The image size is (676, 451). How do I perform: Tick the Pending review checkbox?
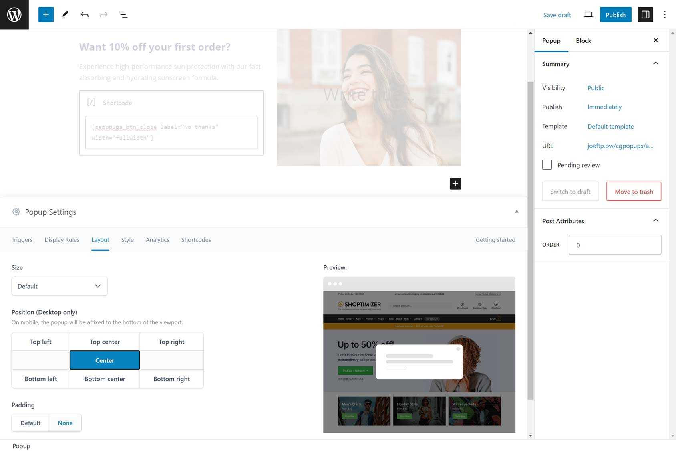coord(547,165)
